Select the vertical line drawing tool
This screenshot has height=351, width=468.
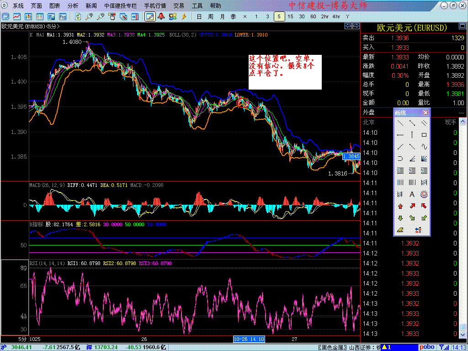click(412, 135)
